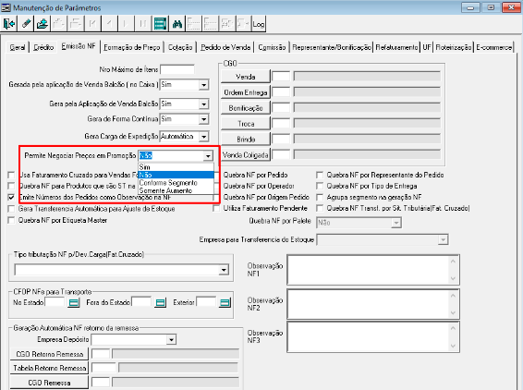Click the Tabela Retorno Remessa button
The image size is (523, 390).
[49, 368]
